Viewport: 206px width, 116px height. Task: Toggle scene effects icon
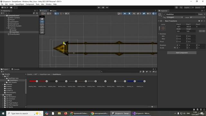pos(138,14)
